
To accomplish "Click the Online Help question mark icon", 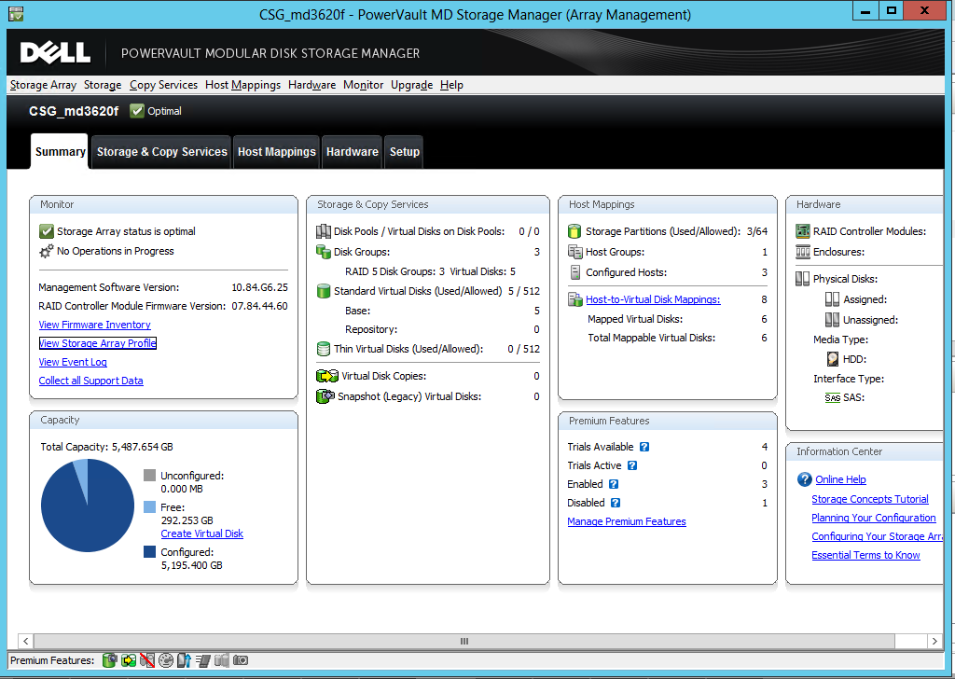I will click(804, 479).
